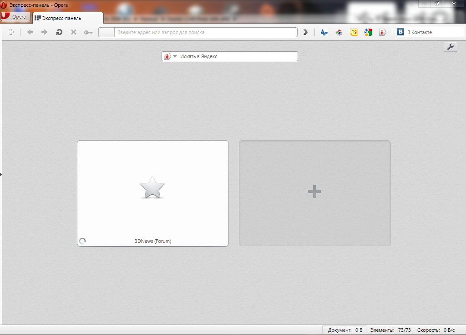Focus the address bar input field
This screenshot has width=466, height=335.
pos(205,32)
